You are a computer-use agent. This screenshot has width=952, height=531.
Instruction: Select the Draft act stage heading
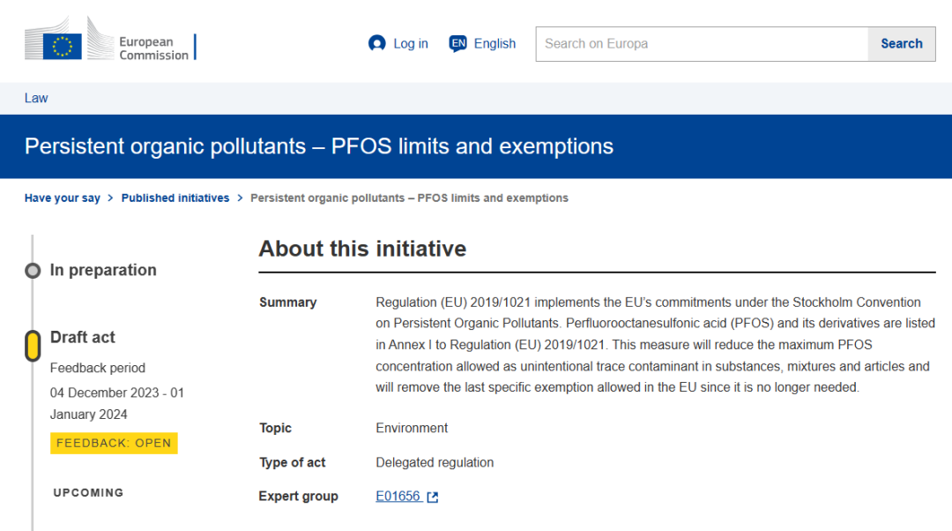pos(83,337)
